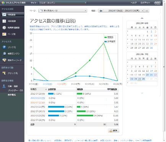Viewport: 166px width, 142px height.
Task: Click the ヘルプ menu item
Action: coord(133,3)
